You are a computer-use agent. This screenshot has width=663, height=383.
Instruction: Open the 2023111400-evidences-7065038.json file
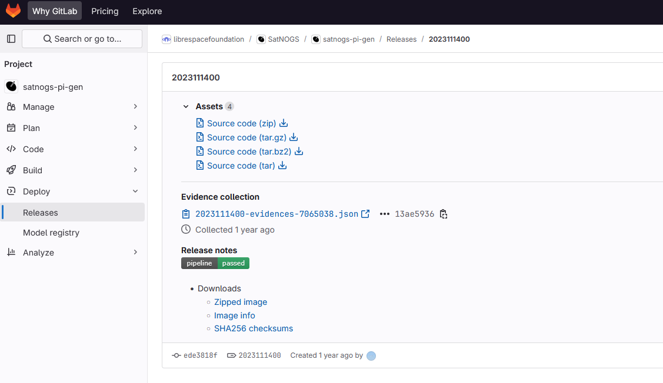coord(277,214)
